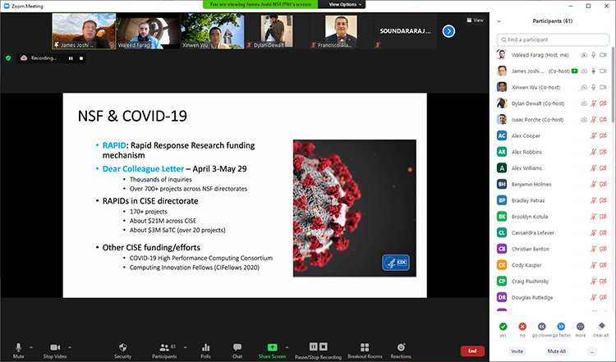Viewport: 616px width, 362px height.
Task: Click Brooklyn Kotula's video-off camera icon
Action: (603, 217)
